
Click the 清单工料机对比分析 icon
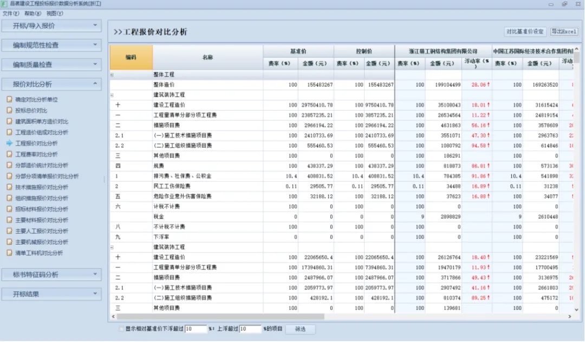(9, 253)
